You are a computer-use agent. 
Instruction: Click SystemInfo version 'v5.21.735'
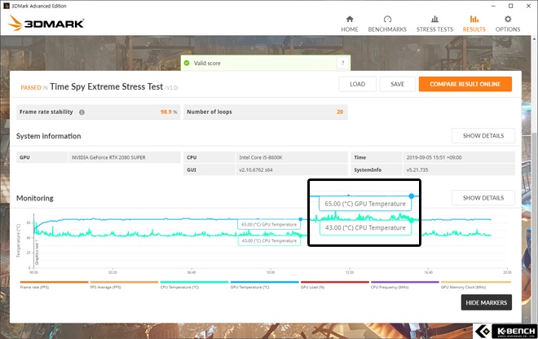(417, 169)
